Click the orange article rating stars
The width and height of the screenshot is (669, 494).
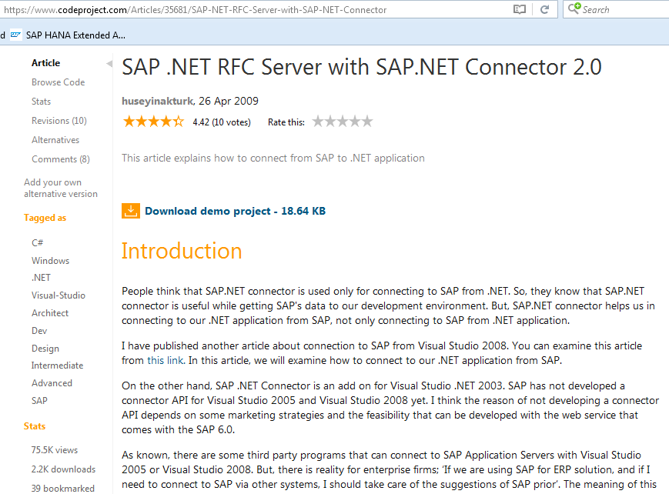click(153, 121)
